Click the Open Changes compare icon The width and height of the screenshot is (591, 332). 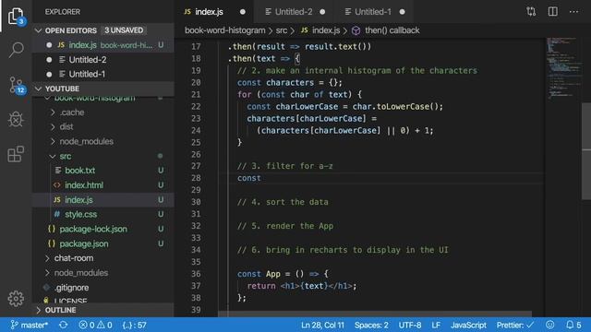(531, 12)
